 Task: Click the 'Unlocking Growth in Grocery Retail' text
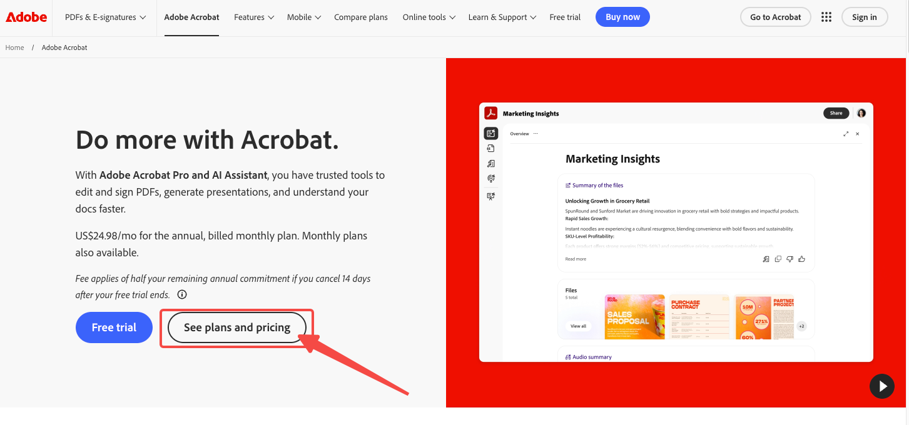pos(607,201)
